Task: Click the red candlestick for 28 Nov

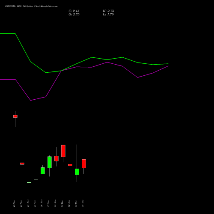Action: 56,158
